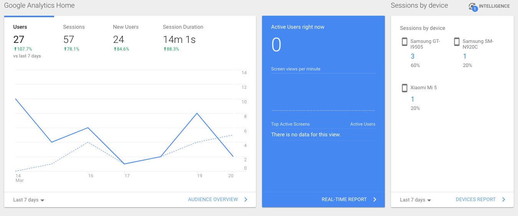Open the Last 7 days dropdown under the chart

coord(29,200)
